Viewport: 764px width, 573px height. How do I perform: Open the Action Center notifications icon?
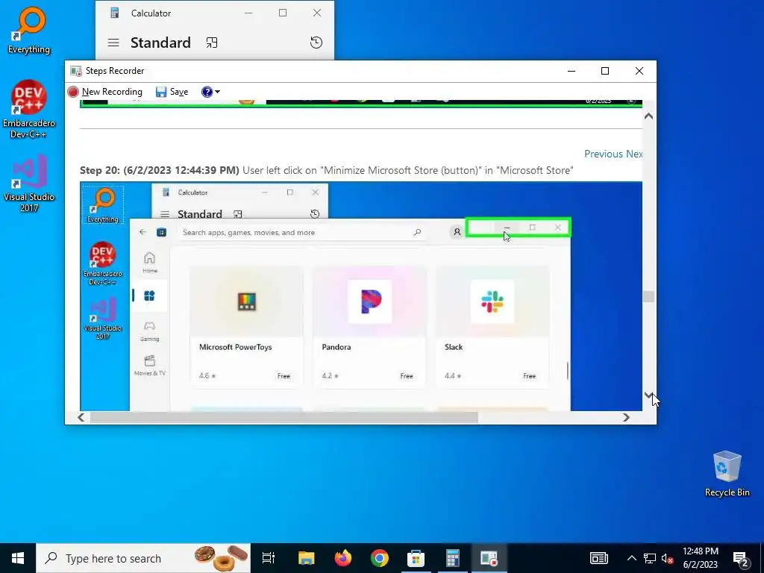(741, 558)
